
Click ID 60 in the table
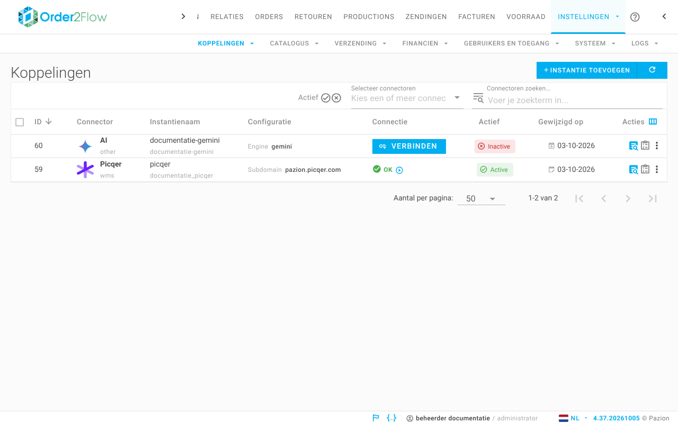click(39, 145)
